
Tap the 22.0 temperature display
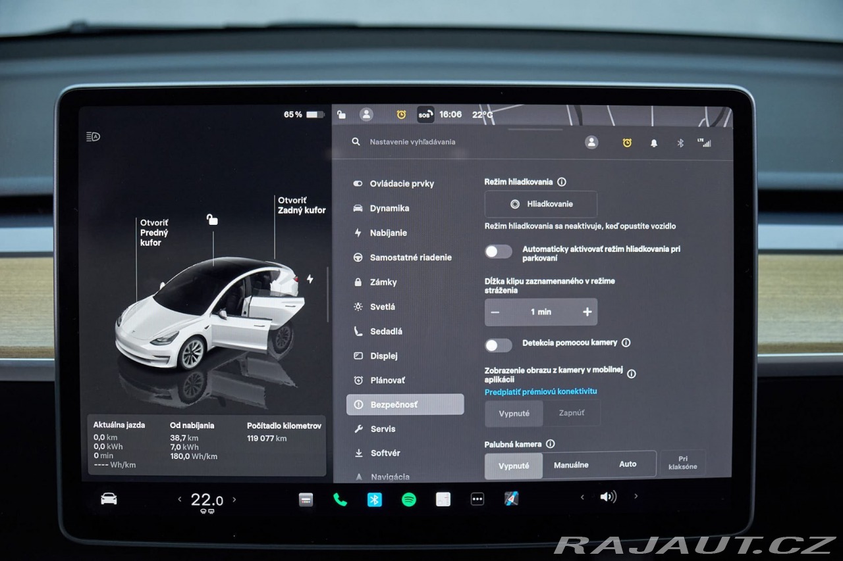point(207,500)
